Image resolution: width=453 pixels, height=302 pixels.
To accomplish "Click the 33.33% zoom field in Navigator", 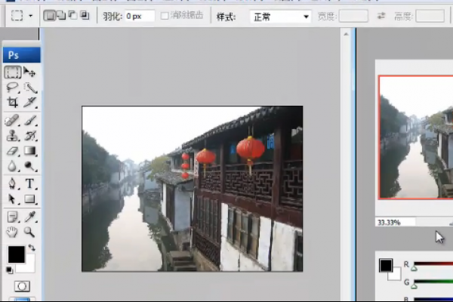I will point(395,222).
